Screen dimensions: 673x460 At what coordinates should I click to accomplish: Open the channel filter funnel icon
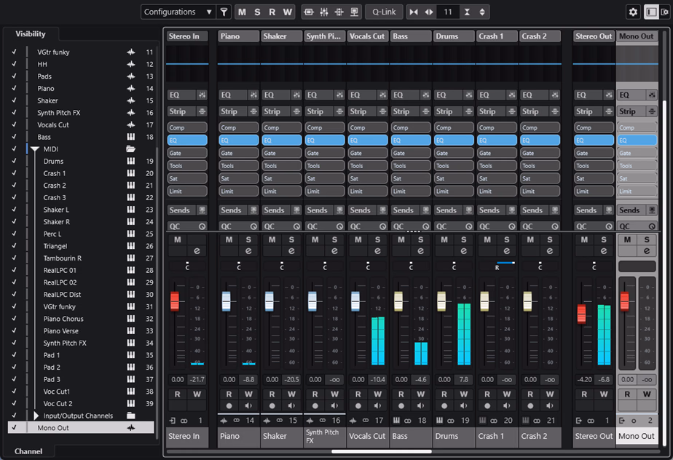pos(224,12)
